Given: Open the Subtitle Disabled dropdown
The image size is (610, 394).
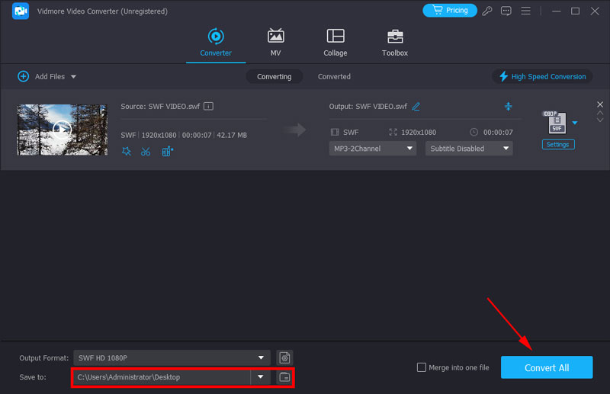Looking at the screenshot, I should [x=468, y=149].
